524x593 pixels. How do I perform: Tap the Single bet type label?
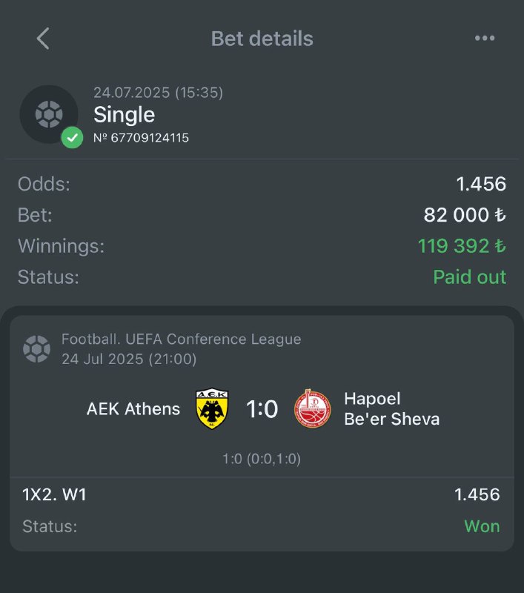click(x=124, y=115)
